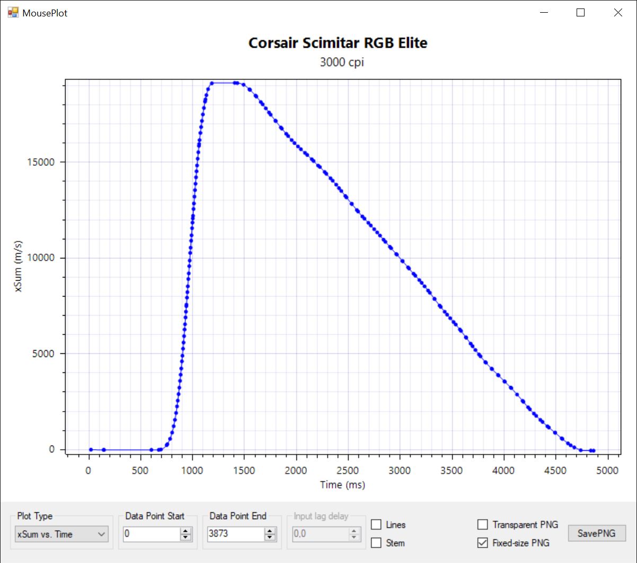Screen dimensions: 637x563
Task: Decrease Data Point Start with down arrow
Action: [x=185, y=538]
